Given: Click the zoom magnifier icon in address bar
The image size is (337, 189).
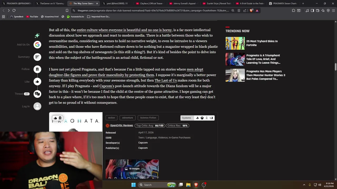Looking at the screenshot, I should [x=233, y=10].
